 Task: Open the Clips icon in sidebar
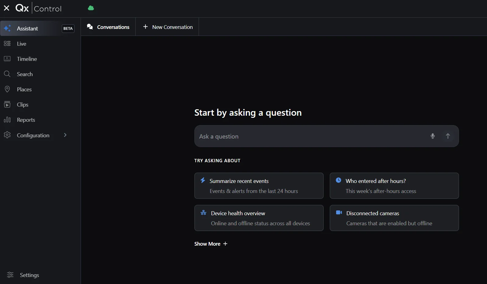coord(7,104)
